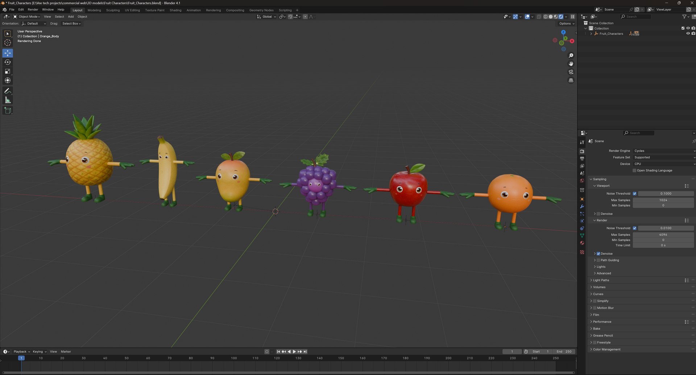This screenshot has width=696, height=375.
Task: Jump to the timeline start frame
Action: 278,352
